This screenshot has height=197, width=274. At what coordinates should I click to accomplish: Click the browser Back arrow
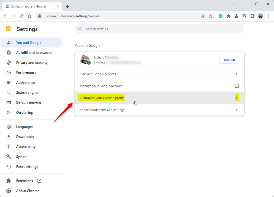(6, 16)
